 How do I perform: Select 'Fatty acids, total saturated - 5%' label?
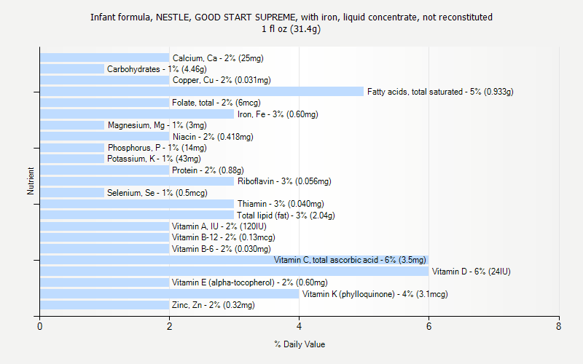pos(440,92)
